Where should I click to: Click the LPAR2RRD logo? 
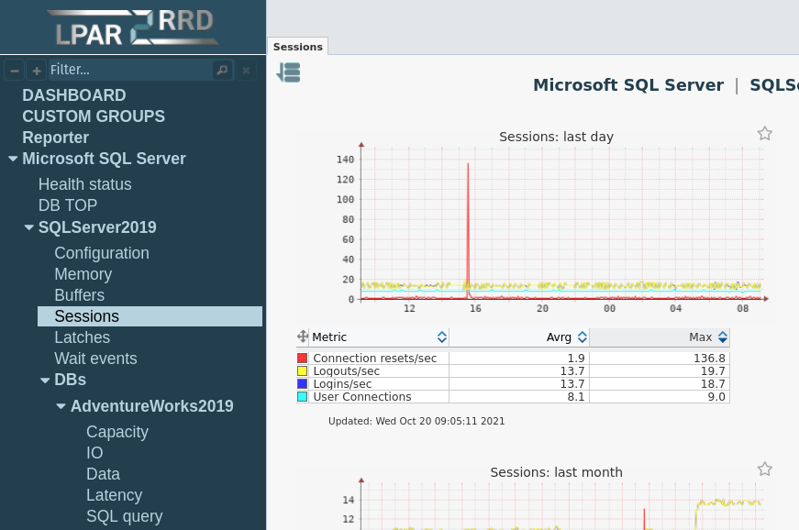133,27
